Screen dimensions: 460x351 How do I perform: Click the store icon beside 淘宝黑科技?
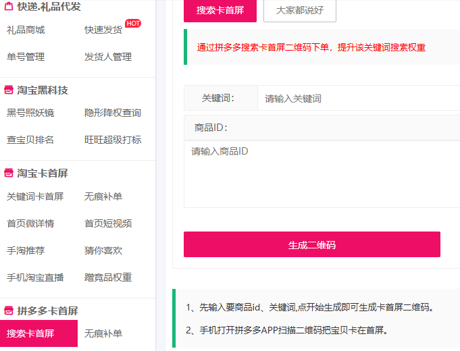point(9,90)
